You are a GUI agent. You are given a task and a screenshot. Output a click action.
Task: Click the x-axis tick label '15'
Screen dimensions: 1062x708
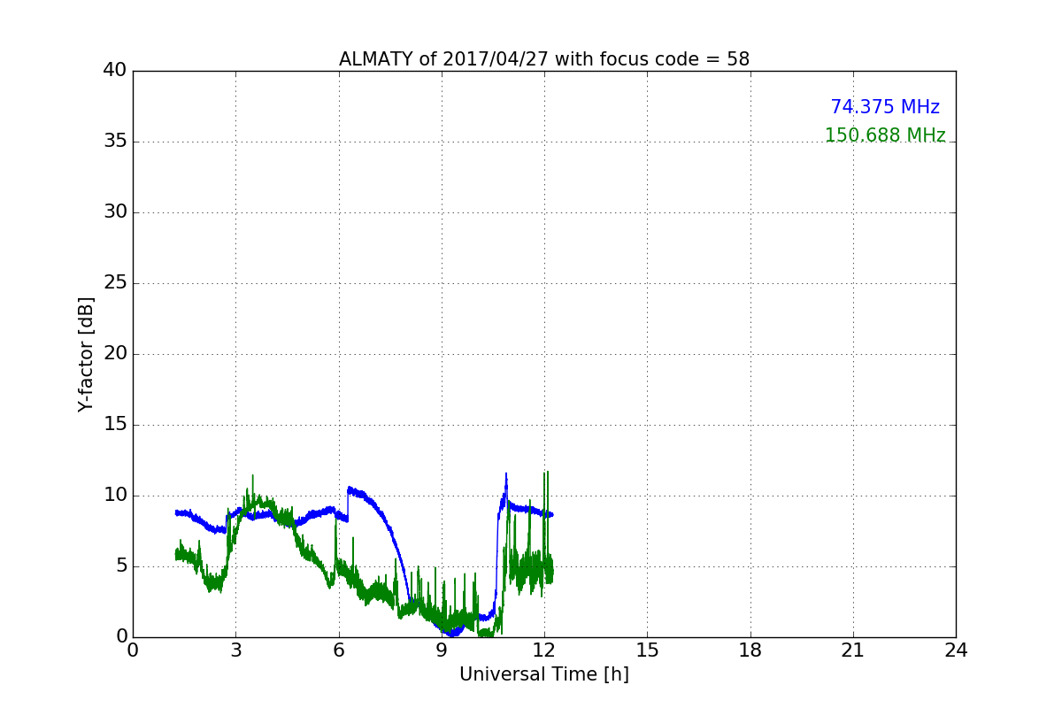click(x=647, y=650)
